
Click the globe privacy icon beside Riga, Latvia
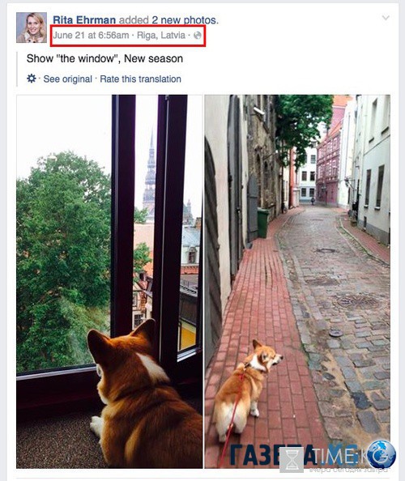[x=198, y=36]
